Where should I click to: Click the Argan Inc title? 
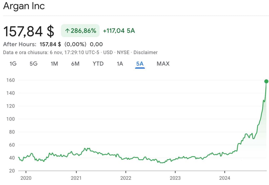(24, 6)
